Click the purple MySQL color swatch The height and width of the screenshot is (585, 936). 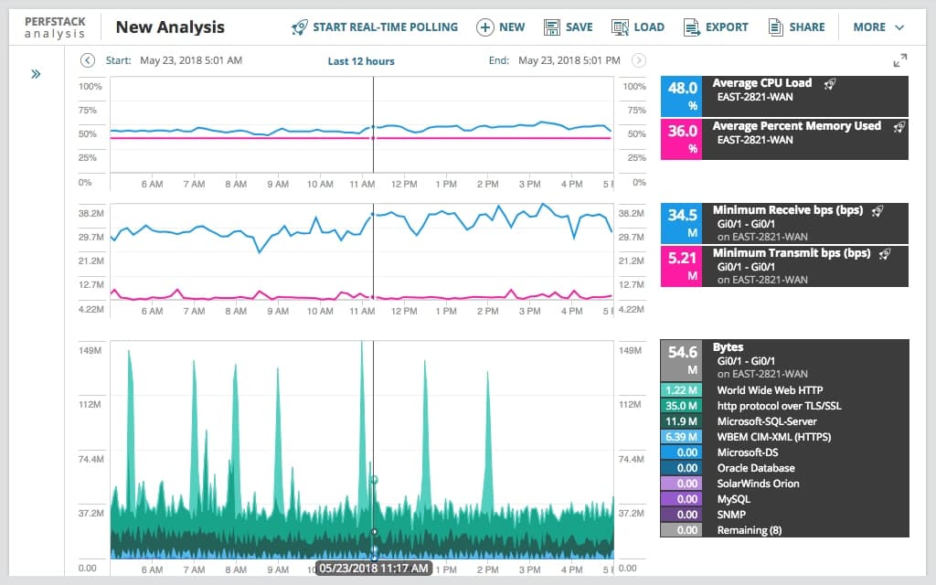tap(681, 499)
